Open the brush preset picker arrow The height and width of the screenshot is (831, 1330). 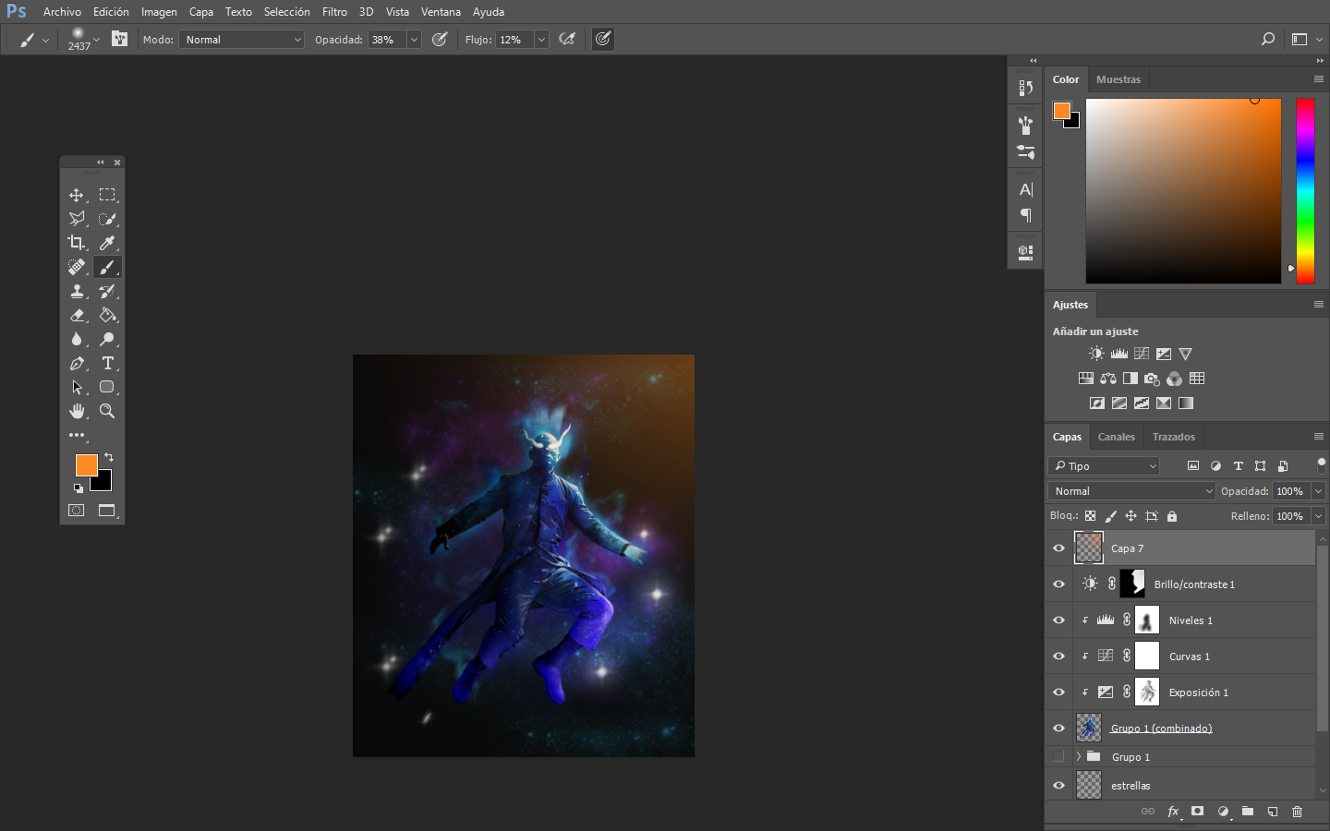(x=96, y=40)
